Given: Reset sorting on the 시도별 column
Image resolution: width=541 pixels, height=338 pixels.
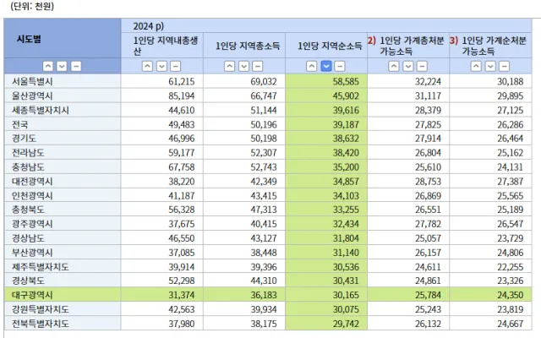Looking at the screenshot, I should [76, 66].
